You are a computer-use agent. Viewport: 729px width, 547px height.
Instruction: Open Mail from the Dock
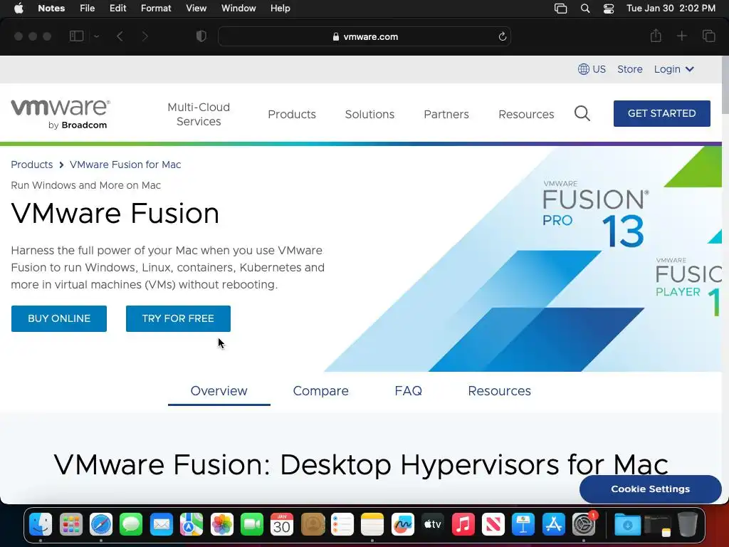pyautogui.click(x=162, y=525)
